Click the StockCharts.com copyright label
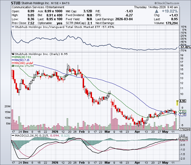The image size is (191, 165). (x=167, y=3)
